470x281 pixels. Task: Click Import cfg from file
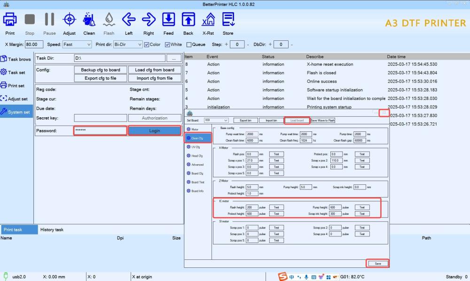tap(155, 78)
